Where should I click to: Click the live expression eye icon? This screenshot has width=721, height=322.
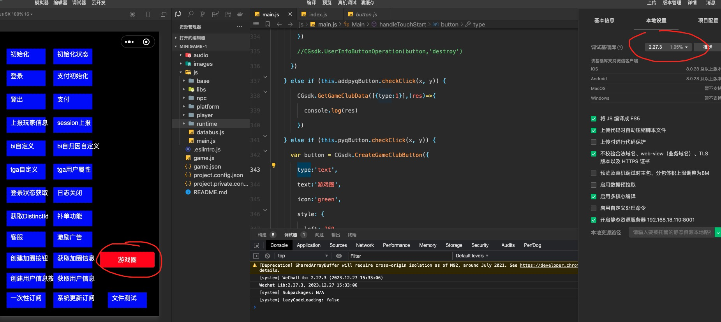tap(339, 256)
